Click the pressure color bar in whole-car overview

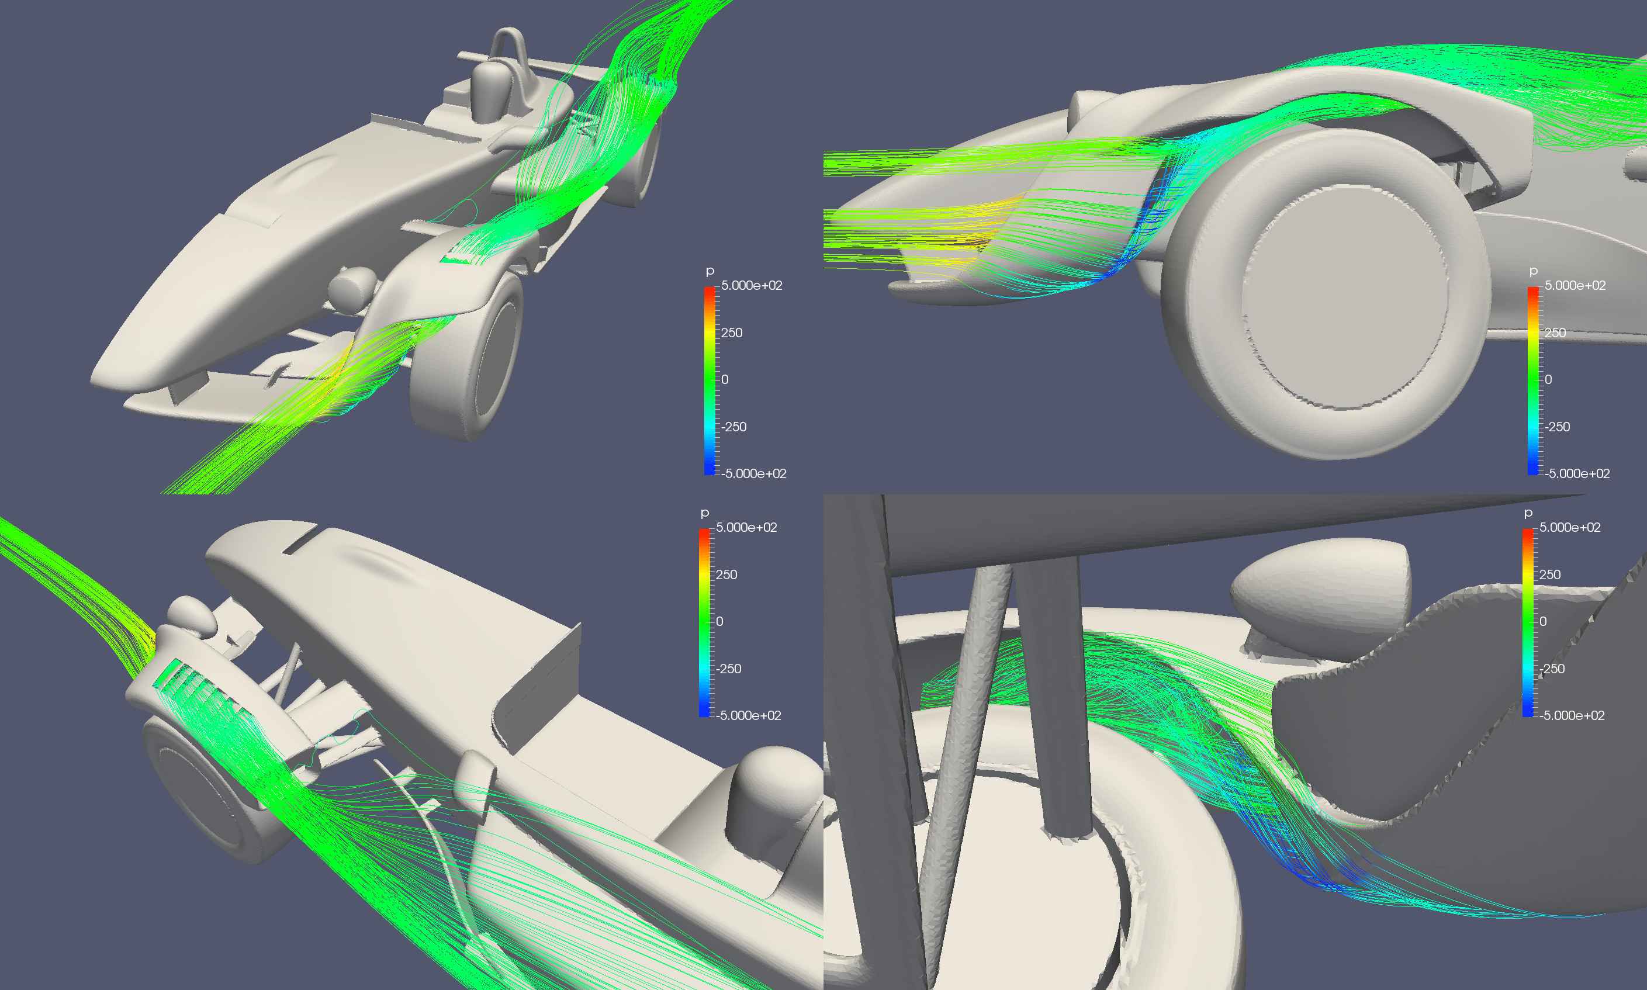(709, 380)
